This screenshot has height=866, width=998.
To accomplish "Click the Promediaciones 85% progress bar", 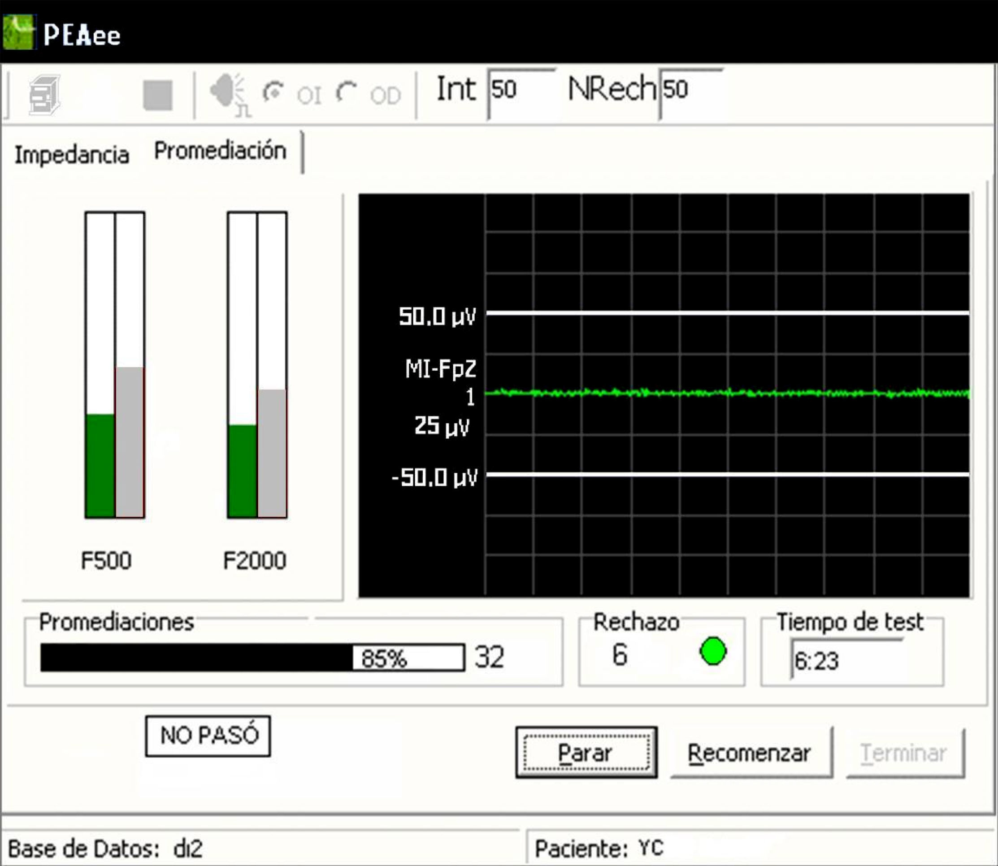I will (x=252, y=658).
